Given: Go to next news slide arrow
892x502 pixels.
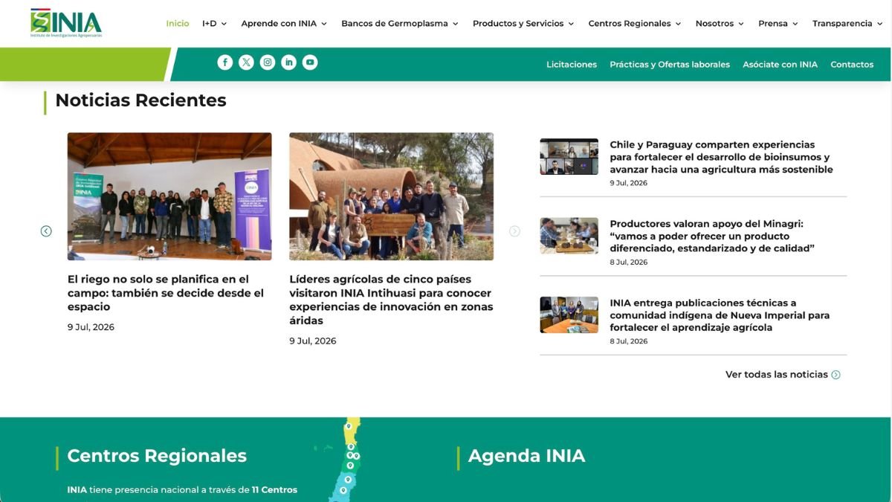Looking at the screenshot, I should [x=514, y=231].
